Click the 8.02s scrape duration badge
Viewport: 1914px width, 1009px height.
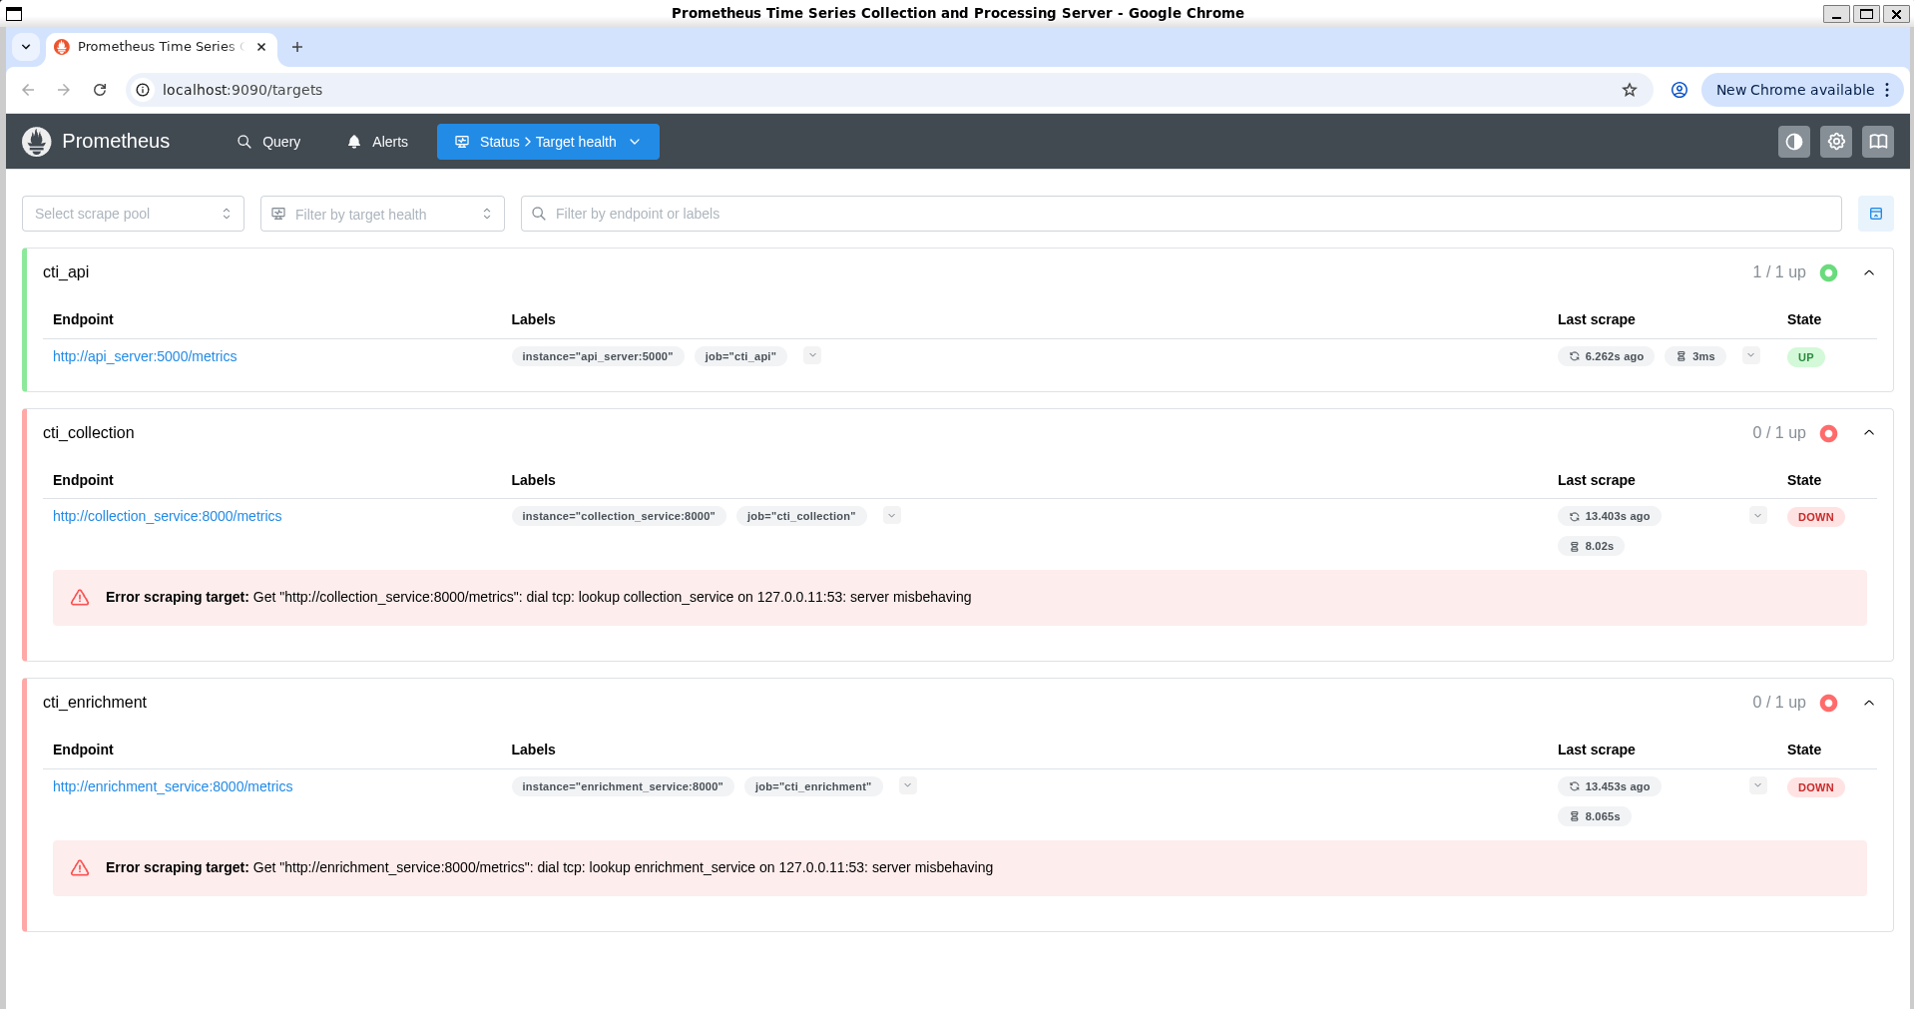coord(1592,546)
